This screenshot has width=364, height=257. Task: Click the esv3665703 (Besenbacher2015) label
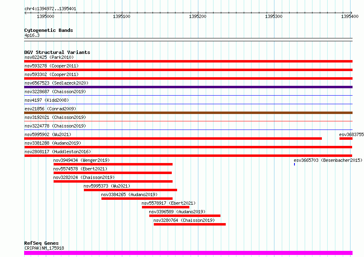click(328, 160)
